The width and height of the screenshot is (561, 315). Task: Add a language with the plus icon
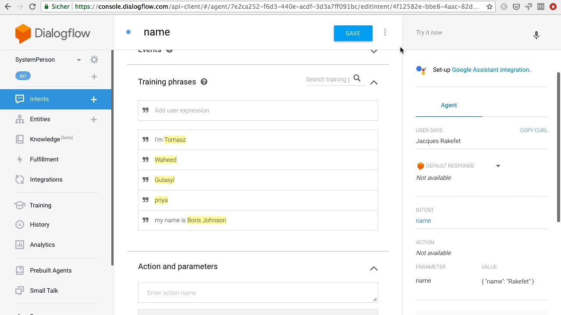pos(94,77)
